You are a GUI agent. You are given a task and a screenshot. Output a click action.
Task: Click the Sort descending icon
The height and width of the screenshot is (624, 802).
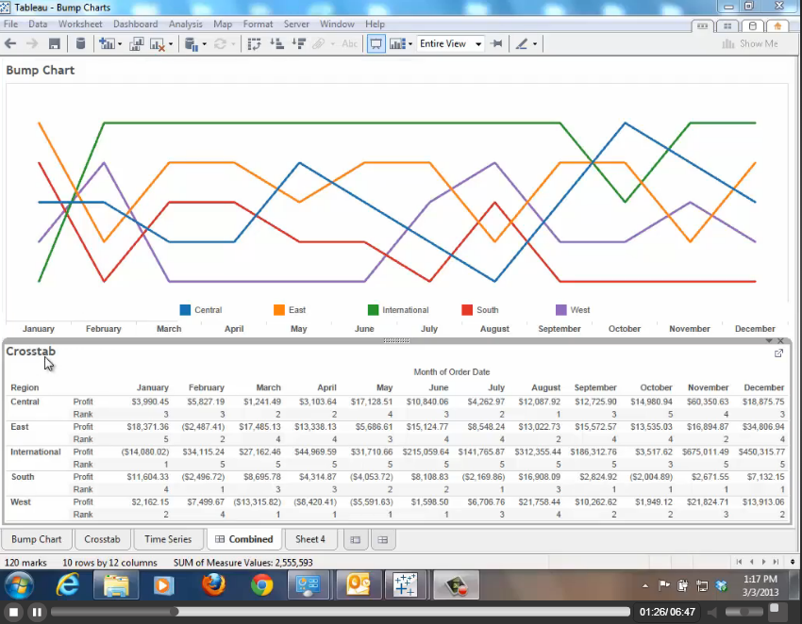click(298, 44)
